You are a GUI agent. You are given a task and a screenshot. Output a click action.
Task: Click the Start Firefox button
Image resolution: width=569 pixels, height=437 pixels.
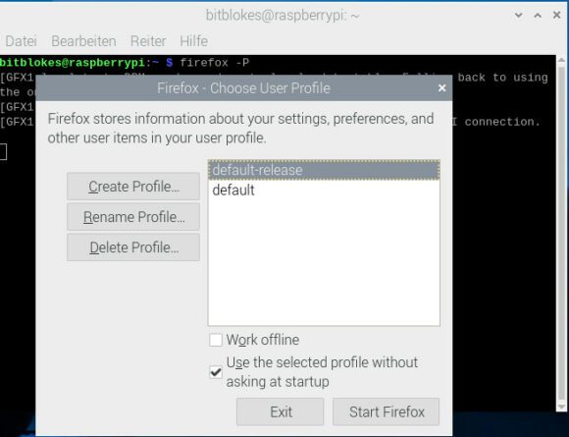click(387, 411)
